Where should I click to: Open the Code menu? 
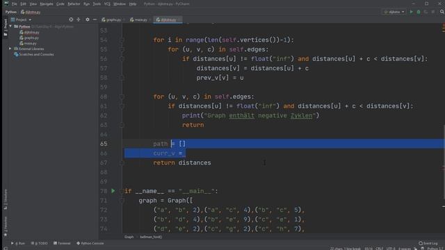click(60, 4)
